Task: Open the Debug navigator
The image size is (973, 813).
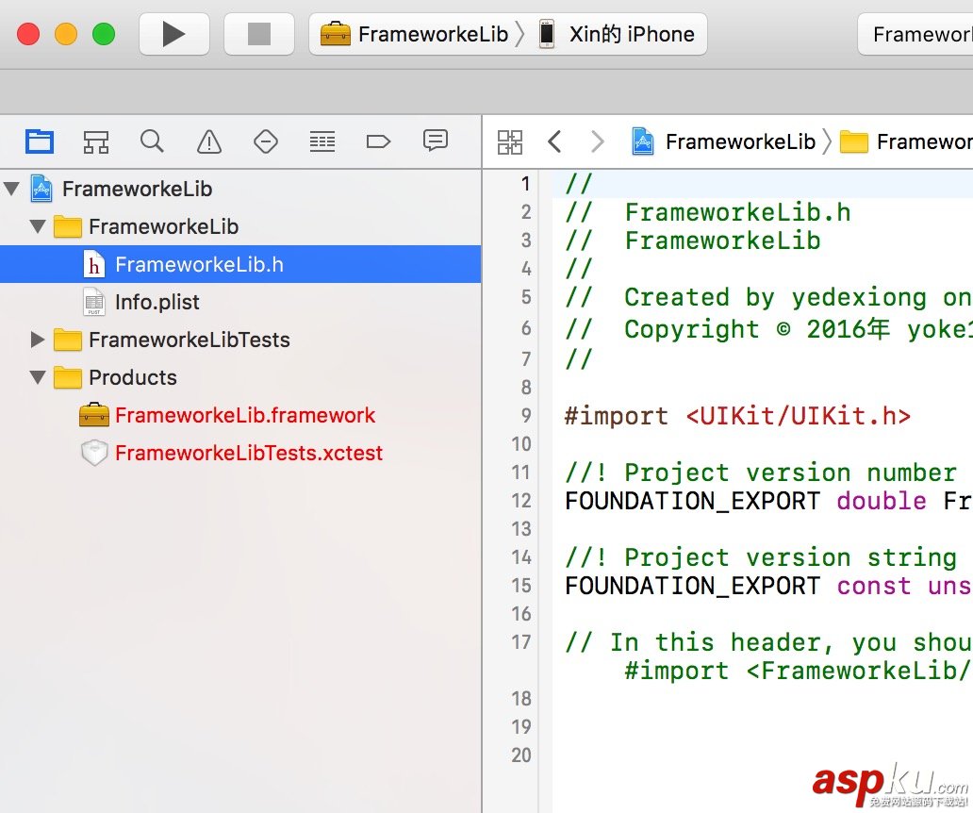Action: pyautogui.click(x=322, y=141)
